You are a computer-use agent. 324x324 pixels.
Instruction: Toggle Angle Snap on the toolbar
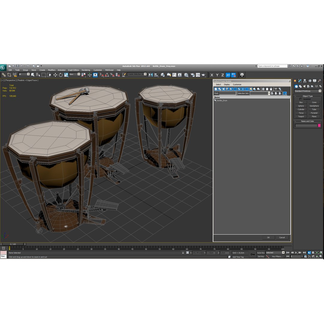(107, 75)
